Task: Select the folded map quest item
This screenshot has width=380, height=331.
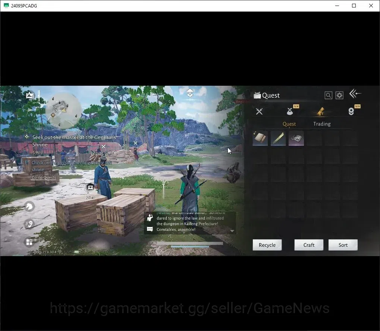Action: click(x=296, y=138)
